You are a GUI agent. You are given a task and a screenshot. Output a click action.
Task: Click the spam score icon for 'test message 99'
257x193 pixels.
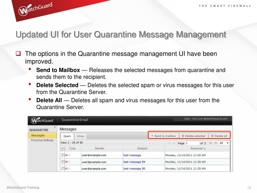click(68, 162)
